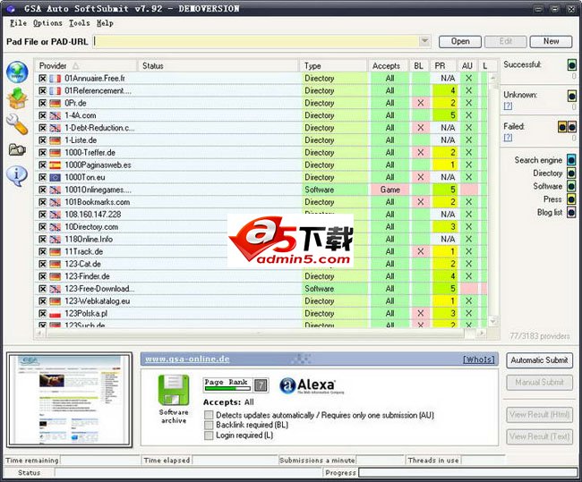The height and width of the screenshot is (482, 582).
Task: Click the folder icon in left sidebar
Action: 17,150
